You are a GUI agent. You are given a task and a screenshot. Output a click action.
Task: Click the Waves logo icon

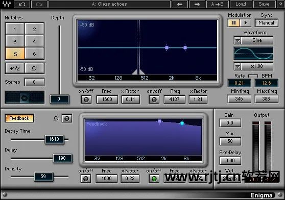tap(6, 4)
